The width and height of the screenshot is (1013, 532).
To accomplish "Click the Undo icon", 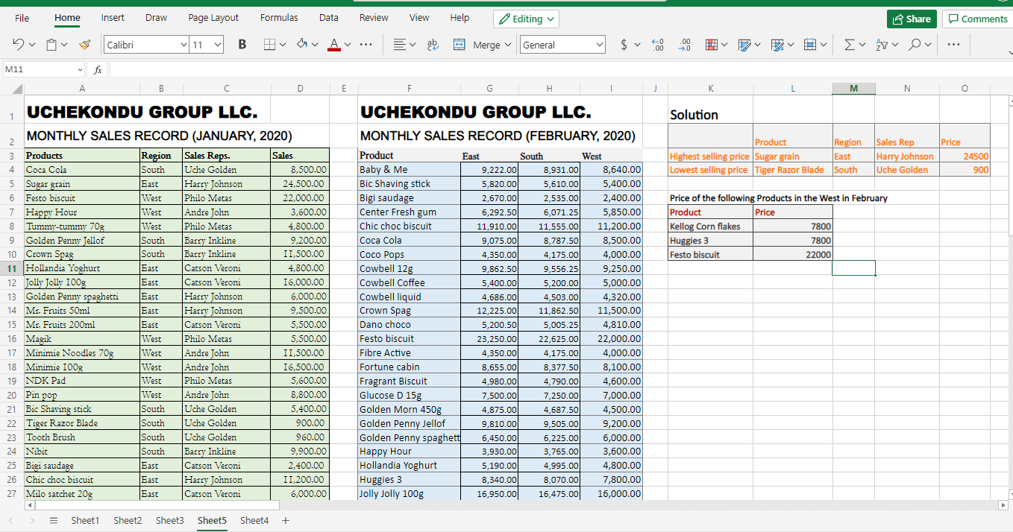I will 16,44.
